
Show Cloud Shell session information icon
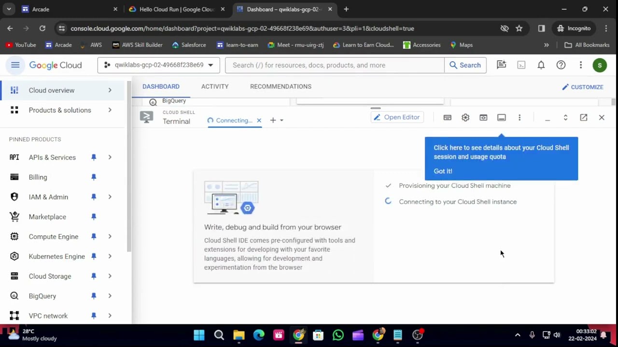[502, 118]
